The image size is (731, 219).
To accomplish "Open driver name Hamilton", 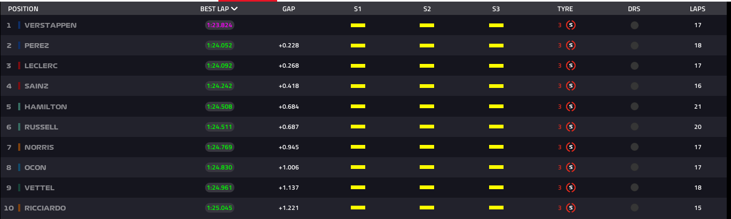I will (46, 107).
